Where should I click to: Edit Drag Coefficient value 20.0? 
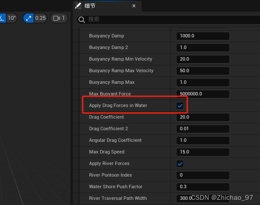coord(203,117)
